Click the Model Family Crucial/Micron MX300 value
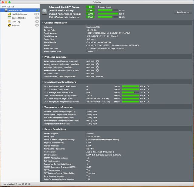 coord(99,42)
